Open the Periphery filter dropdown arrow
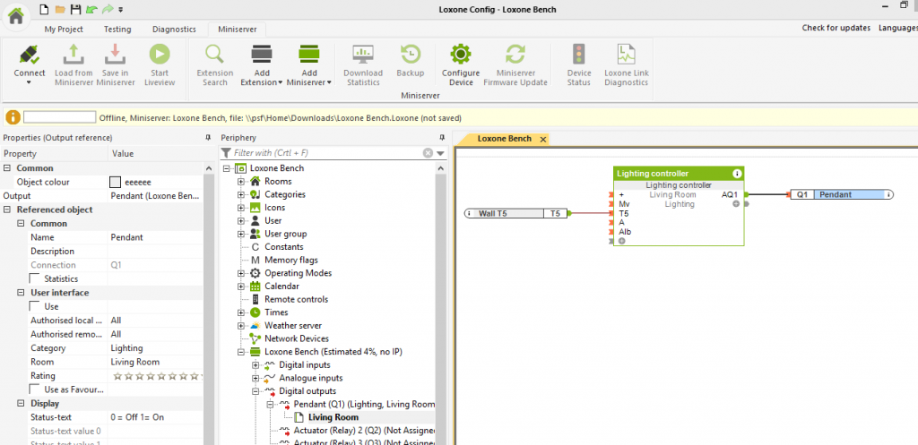The image size is (918, 445). click(440, 153)
